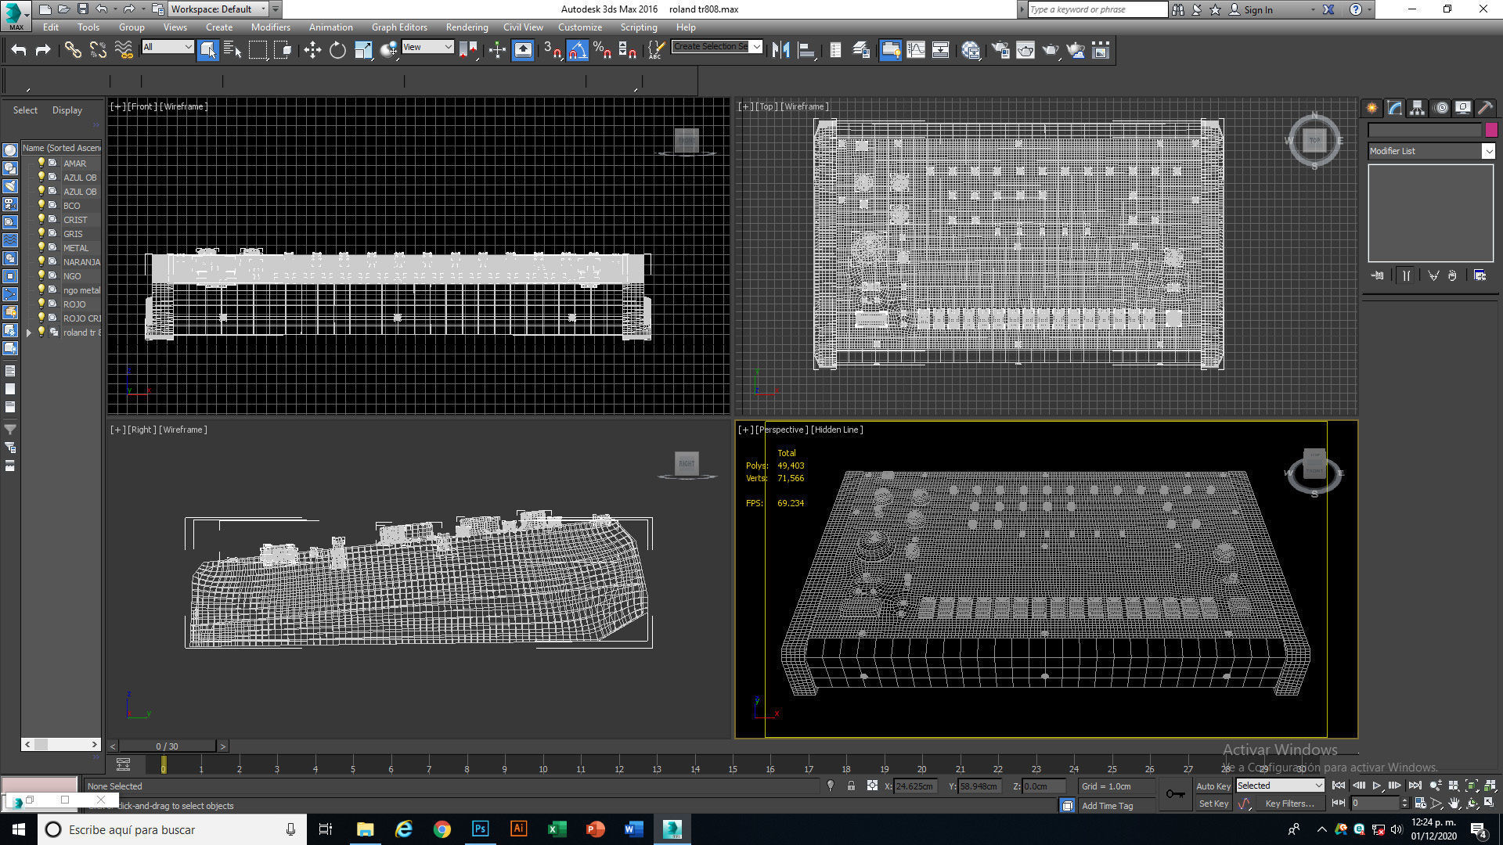The width and height of the screenshot is (1503, 845).
Task: Click the Select and Link tool
Action: point(73,50)
